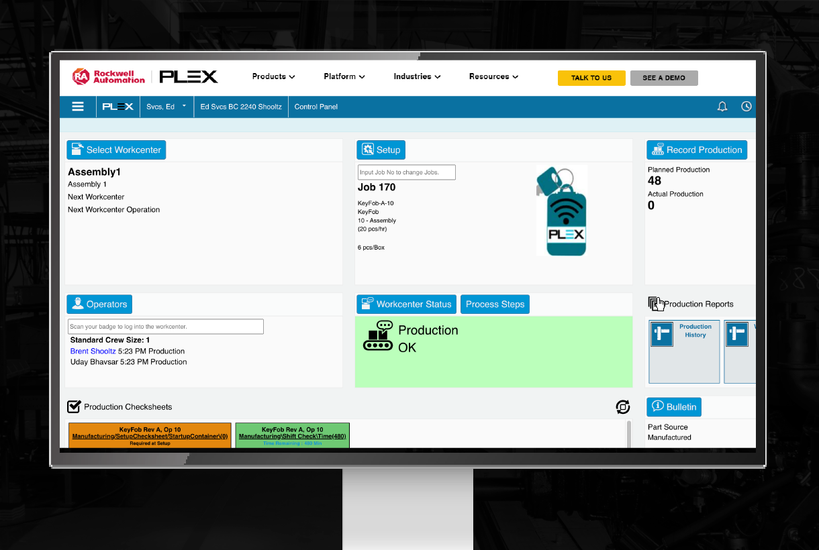Expand the Products menu

[x=273, y=76]
